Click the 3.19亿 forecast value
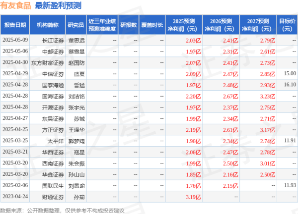This screenshot has width=298, height=214. 193,197
